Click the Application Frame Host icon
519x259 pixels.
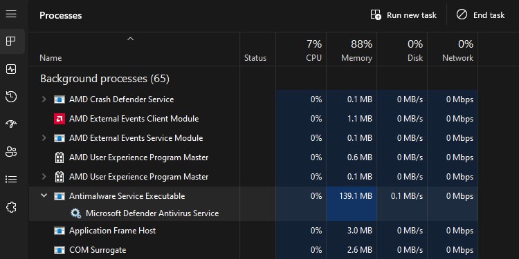pyautogui.click(x=60, y=231)
